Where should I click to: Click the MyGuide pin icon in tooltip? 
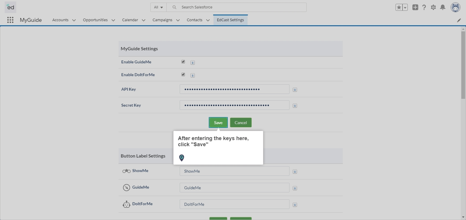182,158
